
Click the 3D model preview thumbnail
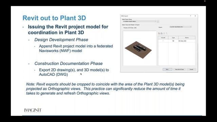(x=139, y=48)
